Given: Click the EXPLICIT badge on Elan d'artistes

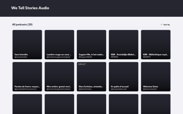Looking at the screenshot, I should (x=82, y=64).
